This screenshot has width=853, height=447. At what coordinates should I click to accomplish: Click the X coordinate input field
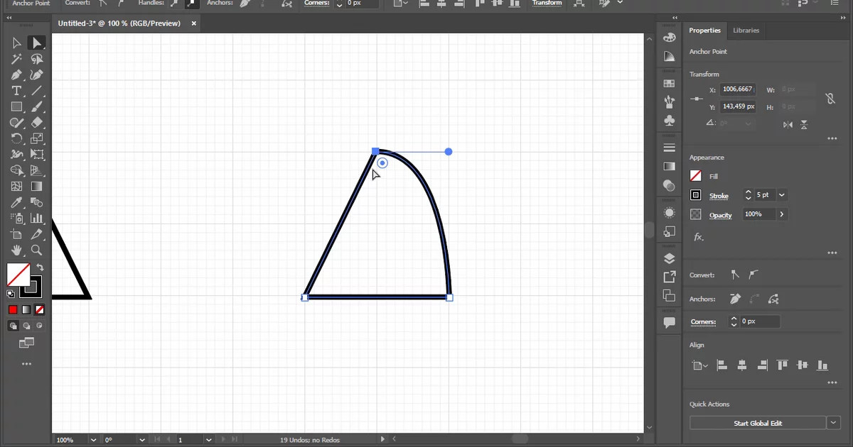click(737, 89)
